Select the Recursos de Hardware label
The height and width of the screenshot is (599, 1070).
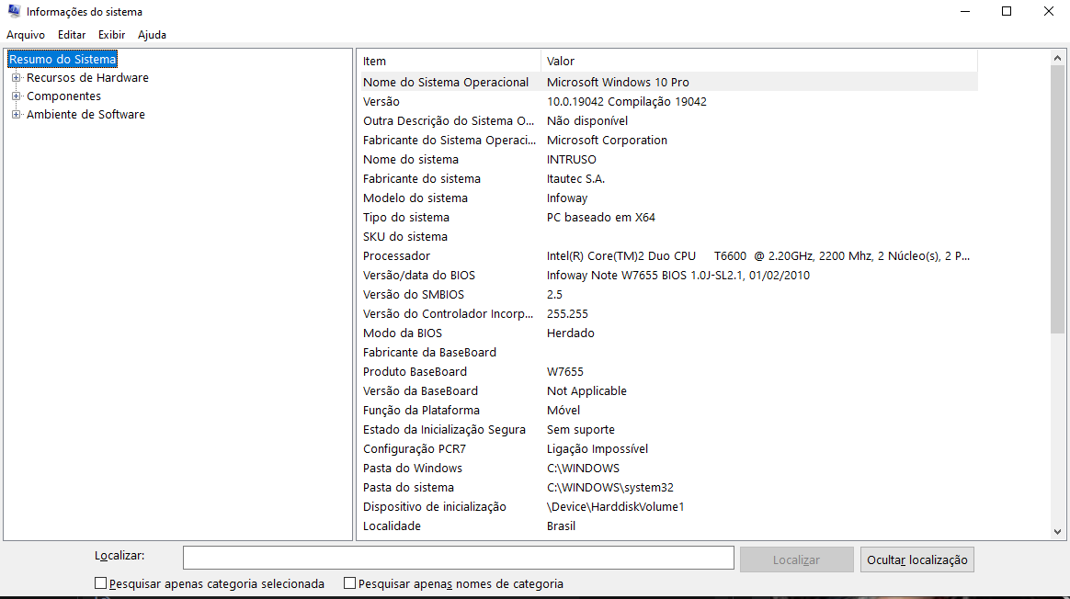87,78
